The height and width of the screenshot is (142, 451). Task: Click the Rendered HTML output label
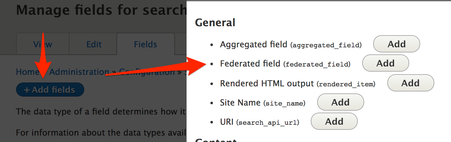tap(267, 83)
